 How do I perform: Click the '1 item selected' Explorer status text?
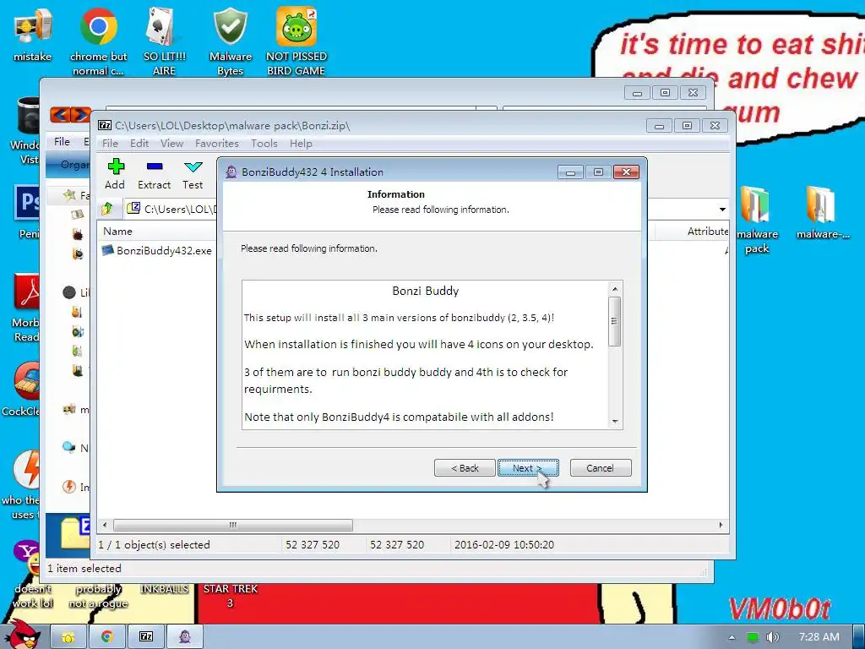click(84, 569)
